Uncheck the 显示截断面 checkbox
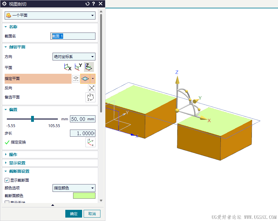Image resolution: width=278 pixels, height=221 pixels. [7, 180]
